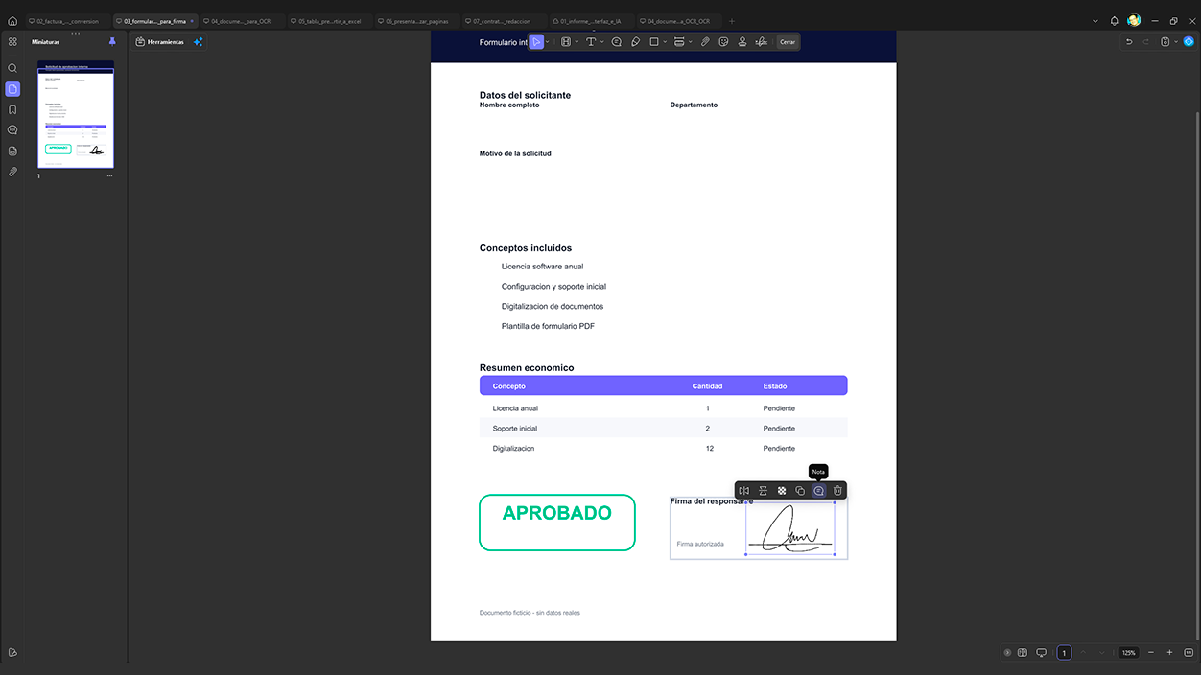Screen dimensions: 1201x675
Task: Expand the rectangle shape dropdown arrow
Action: pos(666,42)
